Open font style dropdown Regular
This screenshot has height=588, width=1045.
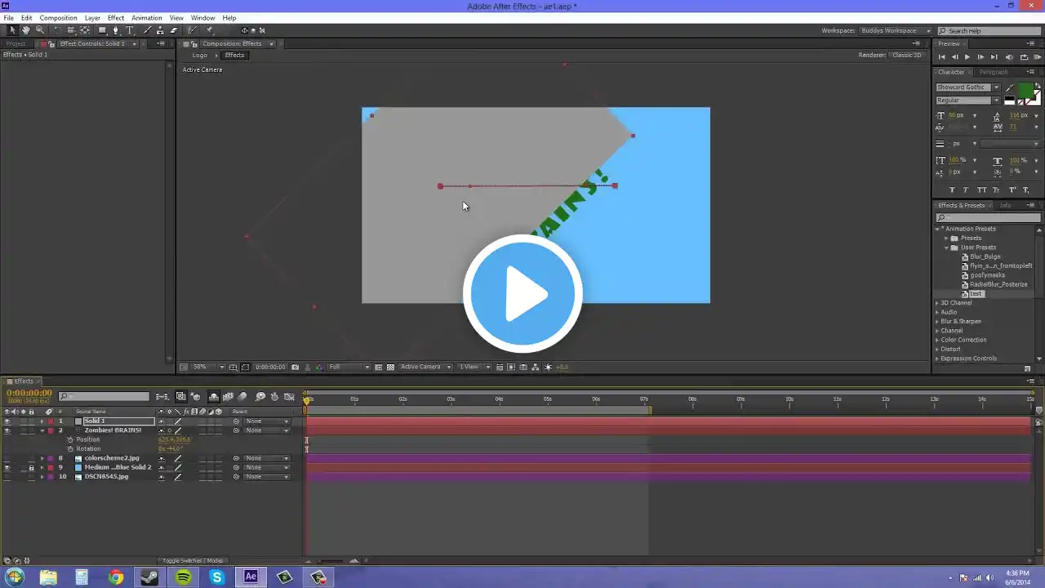[x=968, y=100]
